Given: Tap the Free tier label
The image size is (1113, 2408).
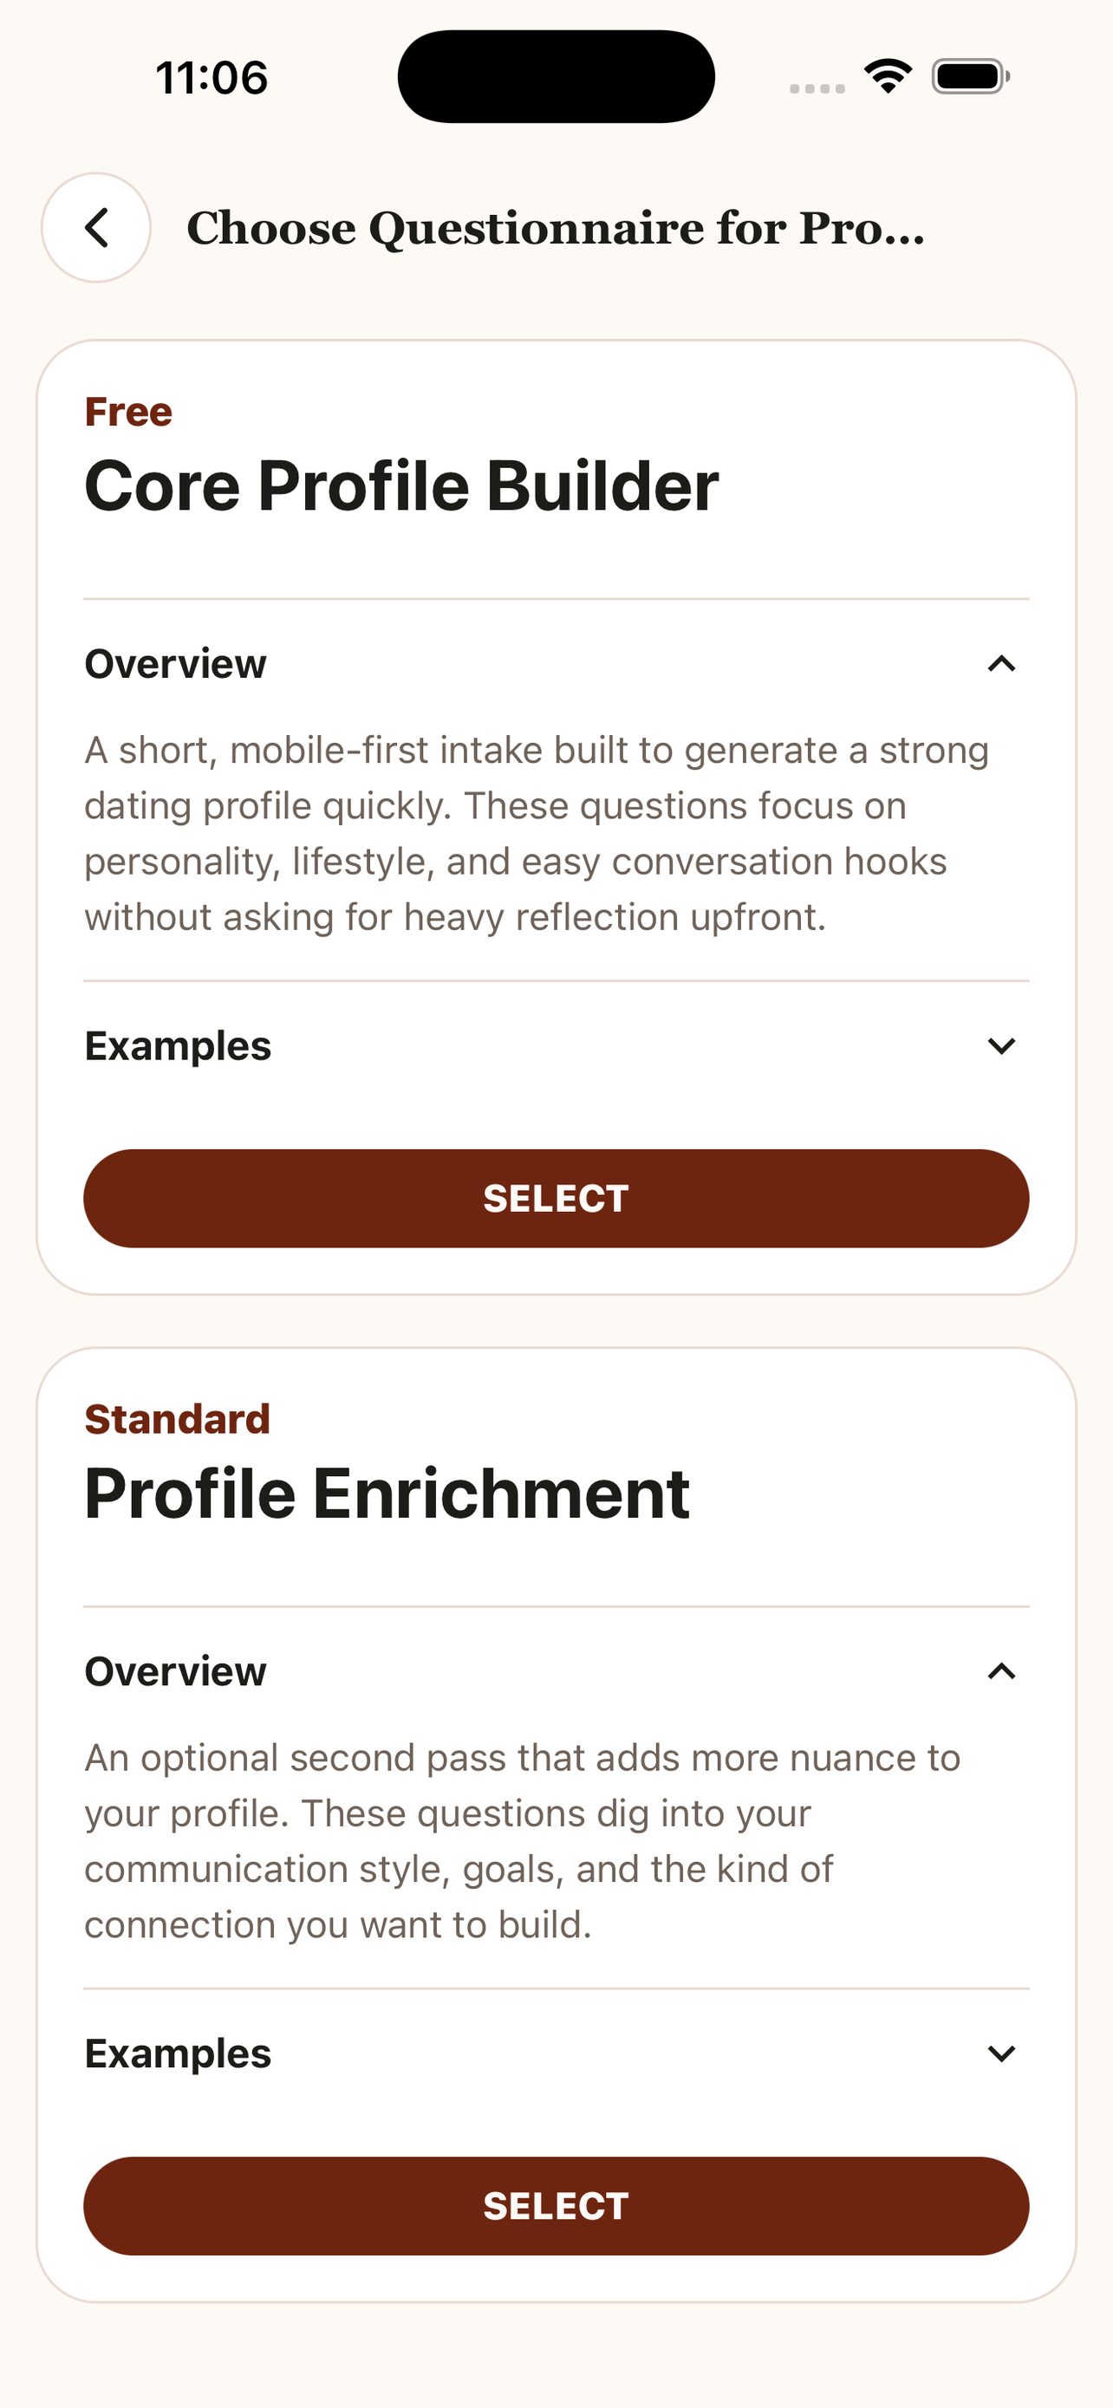Looking at the screenshot, I should click(x=128, y=413).
